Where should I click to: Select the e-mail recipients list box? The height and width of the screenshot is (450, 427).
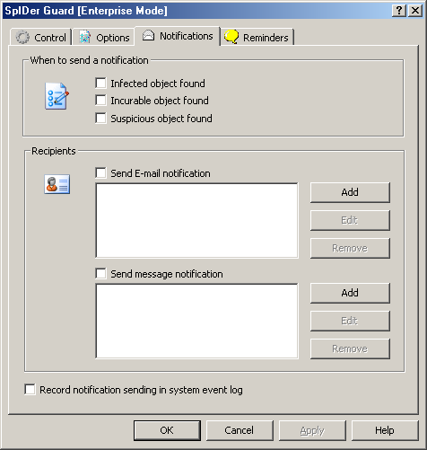pyautogui.click(x=196, y=220)
